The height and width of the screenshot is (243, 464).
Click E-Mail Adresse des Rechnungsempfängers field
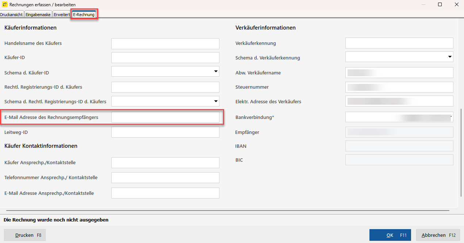coord(165,117)
